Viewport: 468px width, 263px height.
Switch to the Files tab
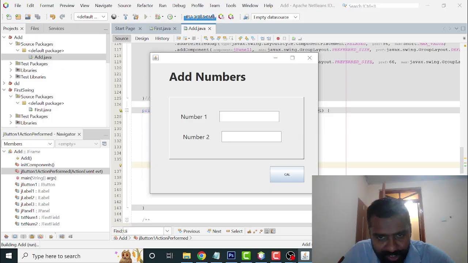click(x=35, y=28)
